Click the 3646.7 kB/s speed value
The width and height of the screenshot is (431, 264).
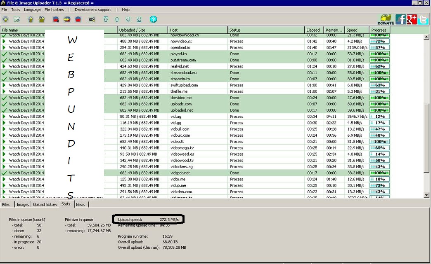coord(357,117)
